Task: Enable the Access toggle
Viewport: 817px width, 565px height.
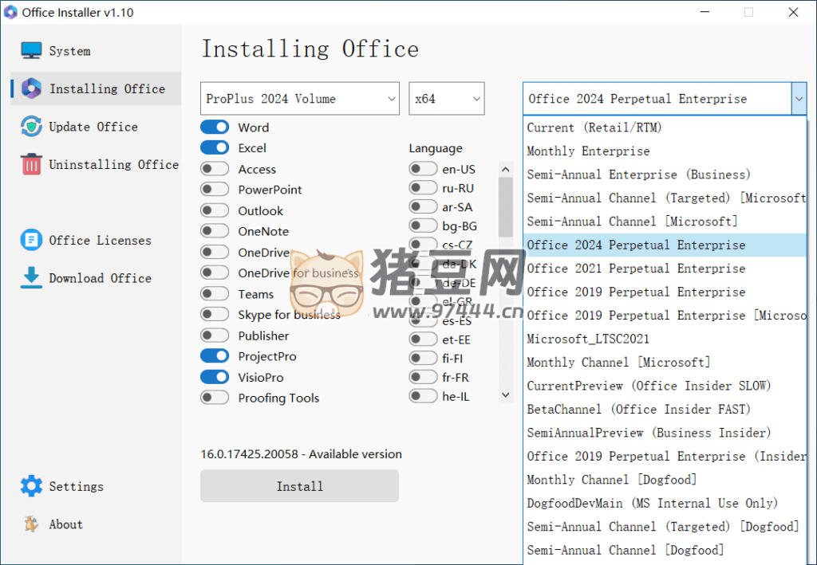Action: point(215,169)
